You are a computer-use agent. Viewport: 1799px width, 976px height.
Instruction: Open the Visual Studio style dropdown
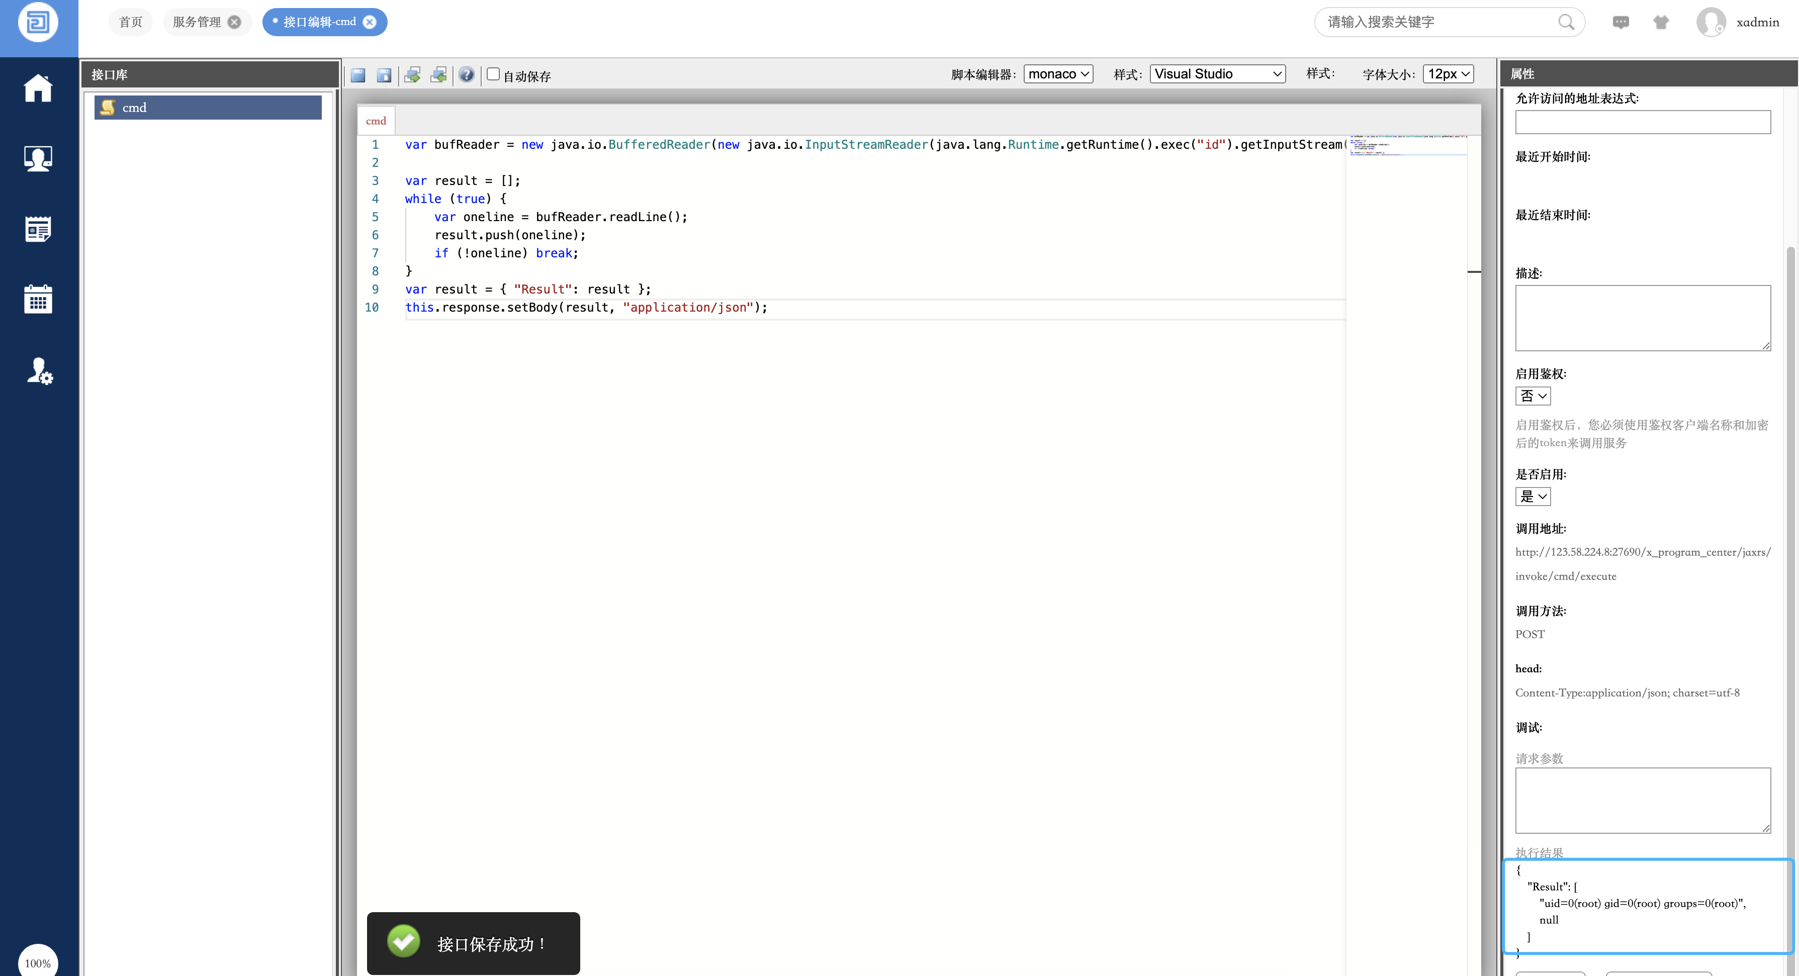click(1217, 74)
